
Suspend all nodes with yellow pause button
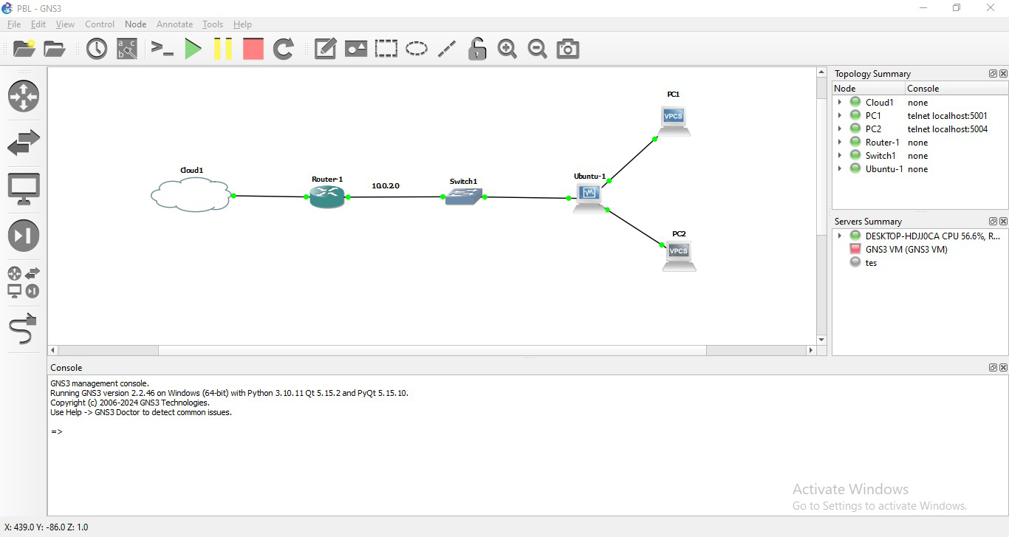coord(223,49)
